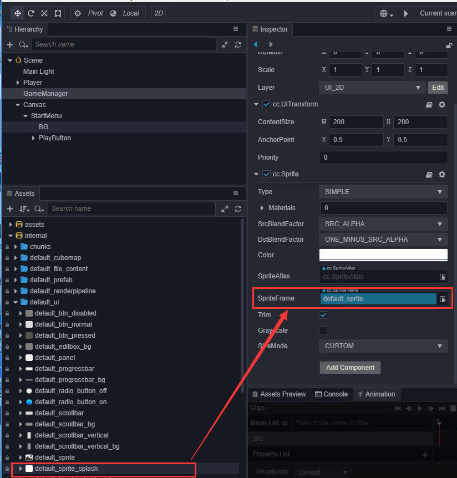Toggle the Inspector lock icon
Image resolution: width=457 pixels, height=478 pixels.
[449, 45]
